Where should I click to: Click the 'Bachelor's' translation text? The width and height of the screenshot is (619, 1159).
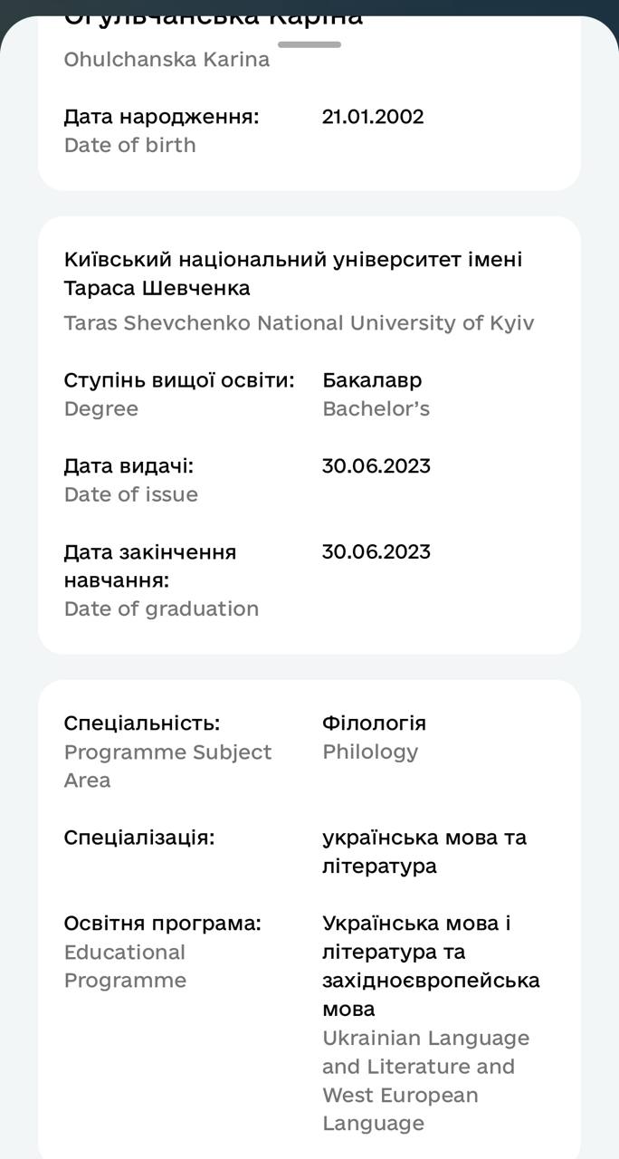point(376,408)
